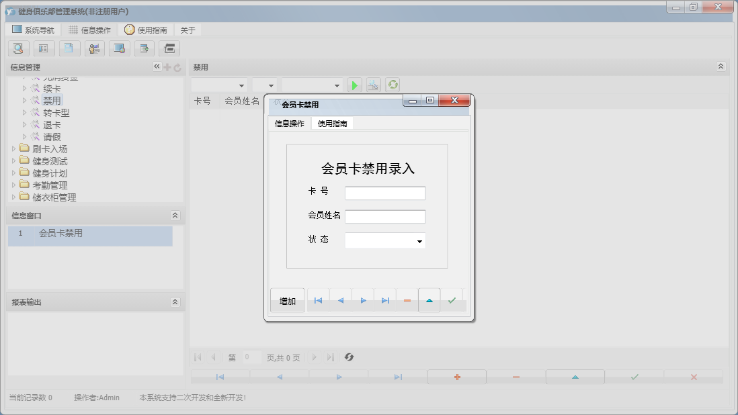Click the member list toolbar icon
The width and height of the screenshot is (738, 415).
pos(43,48)
